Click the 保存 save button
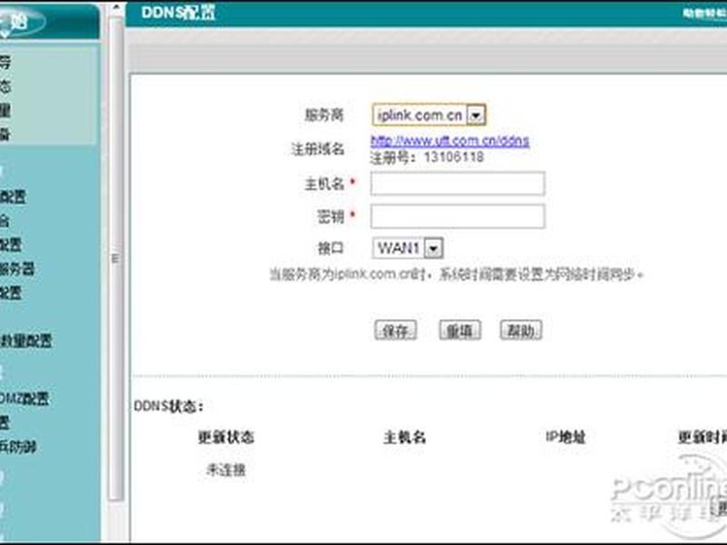The width and height of the screenshot is (727, 545). pos(395,330)
